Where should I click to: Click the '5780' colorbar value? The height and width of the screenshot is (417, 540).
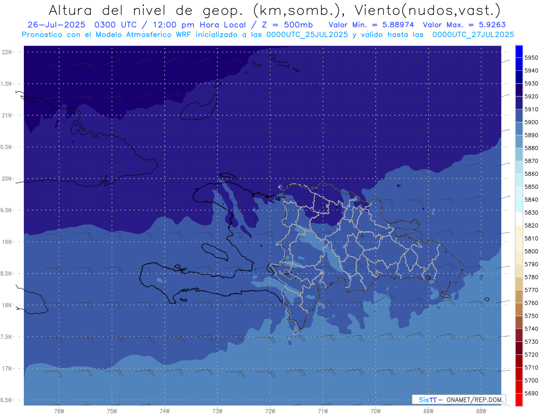coord(531,277)
